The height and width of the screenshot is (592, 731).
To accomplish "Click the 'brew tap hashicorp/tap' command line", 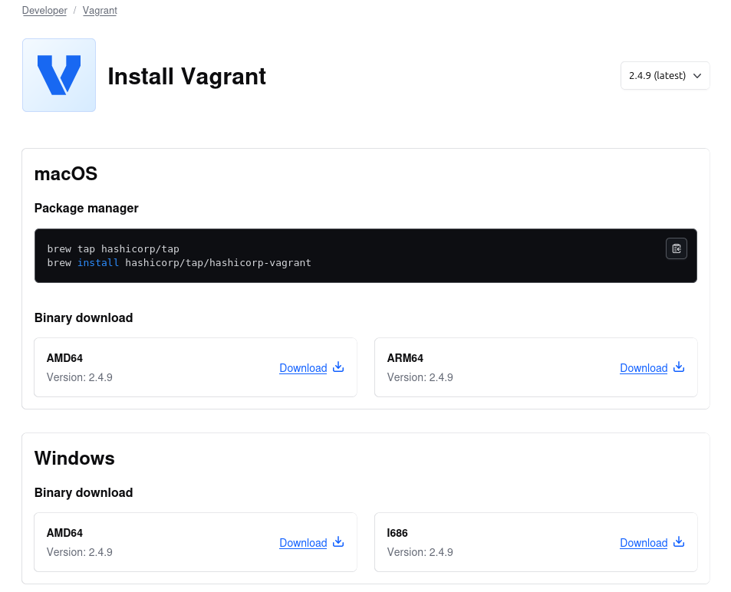I will 113,249.
